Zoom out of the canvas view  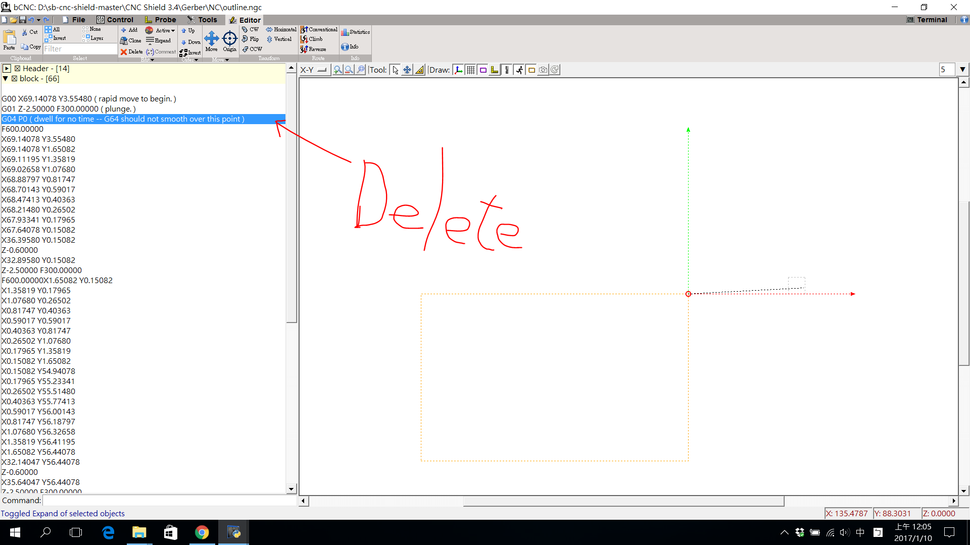pyautogui.click(x=349, y=70)
